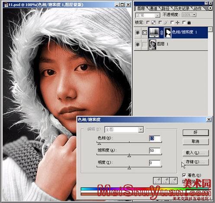Select the subtract-from-sample eyedropper
Image resolution: width=215 pixels, height=203 pixels.
(x=173, y=181)
